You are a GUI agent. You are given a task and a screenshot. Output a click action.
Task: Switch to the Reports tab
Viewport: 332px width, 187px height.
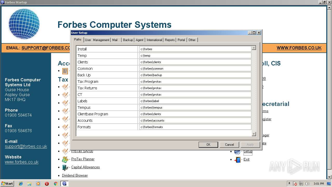click(x=170, y=40)
